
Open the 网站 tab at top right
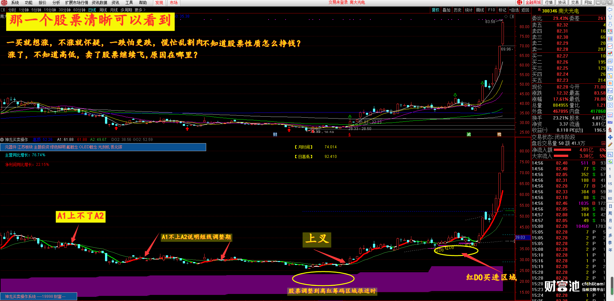(588, 3)
